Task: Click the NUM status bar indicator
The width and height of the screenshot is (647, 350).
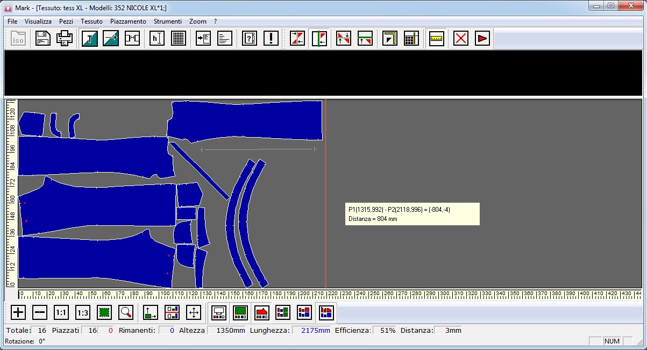Action: (x=612, y=341)
